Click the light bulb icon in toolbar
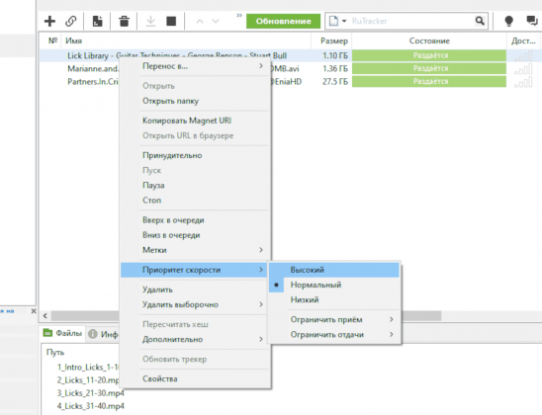542x415 pixels. point(508,21)
